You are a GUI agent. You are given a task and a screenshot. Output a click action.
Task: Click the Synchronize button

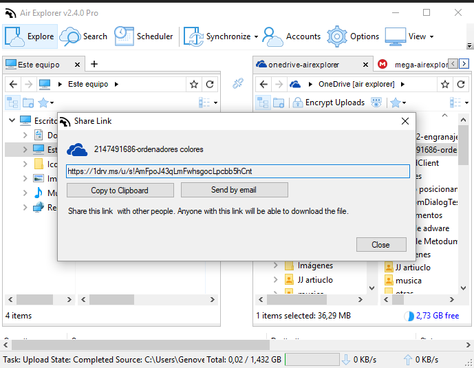click(217, 36)
